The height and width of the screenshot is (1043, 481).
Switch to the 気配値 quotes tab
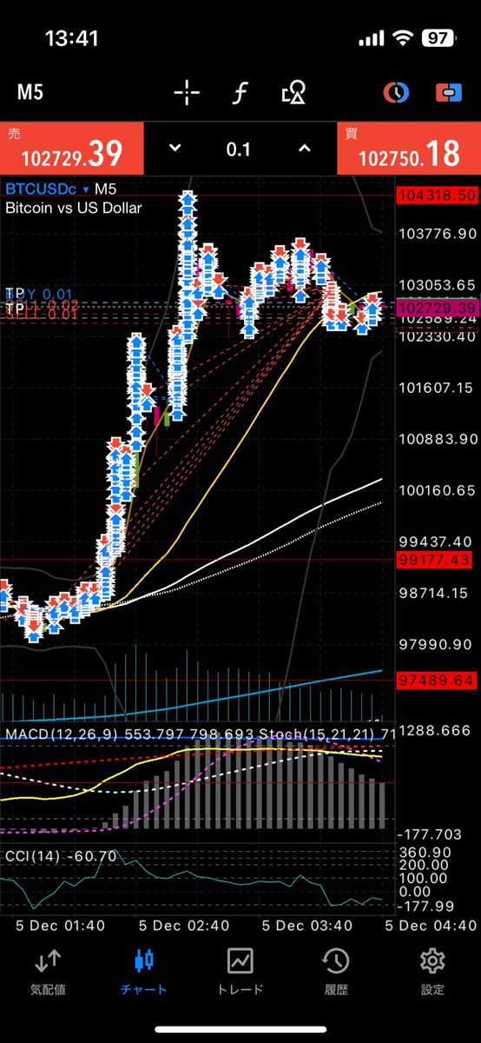48,972
